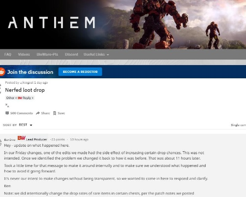Expand the Useful Links dropdown

point(96,55)
